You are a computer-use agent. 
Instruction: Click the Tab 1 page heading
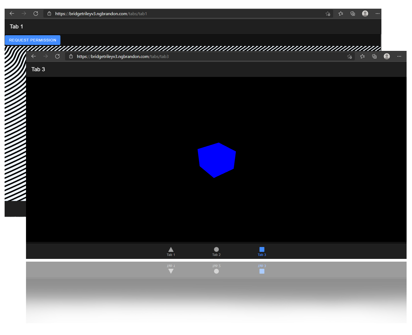17,27
